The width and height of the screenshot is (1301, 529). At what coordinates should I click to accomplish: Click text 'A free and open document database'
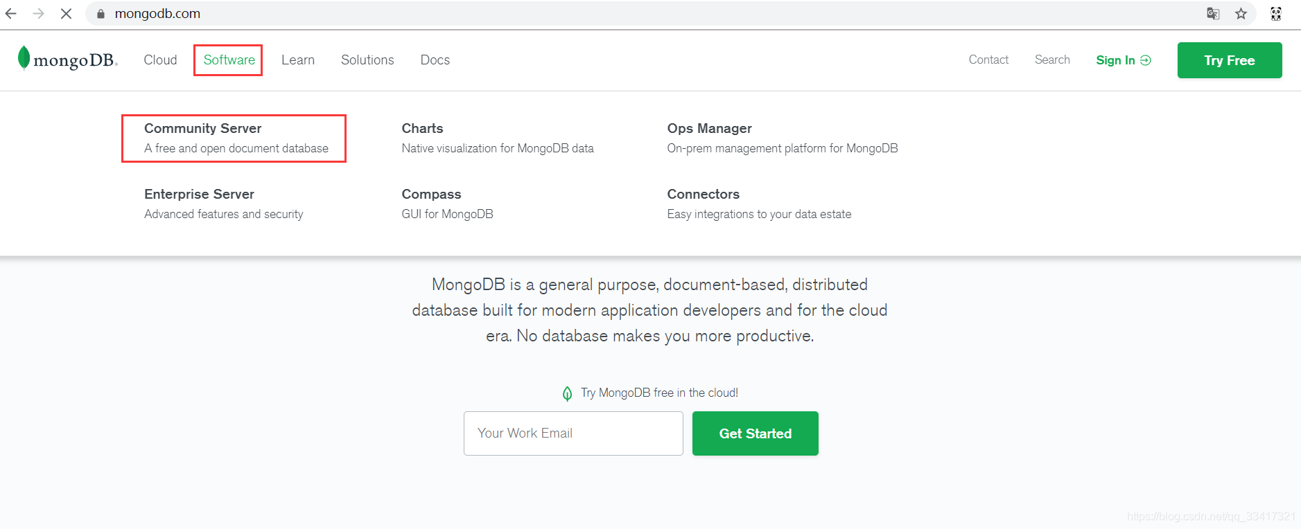[x=236, y=148]
